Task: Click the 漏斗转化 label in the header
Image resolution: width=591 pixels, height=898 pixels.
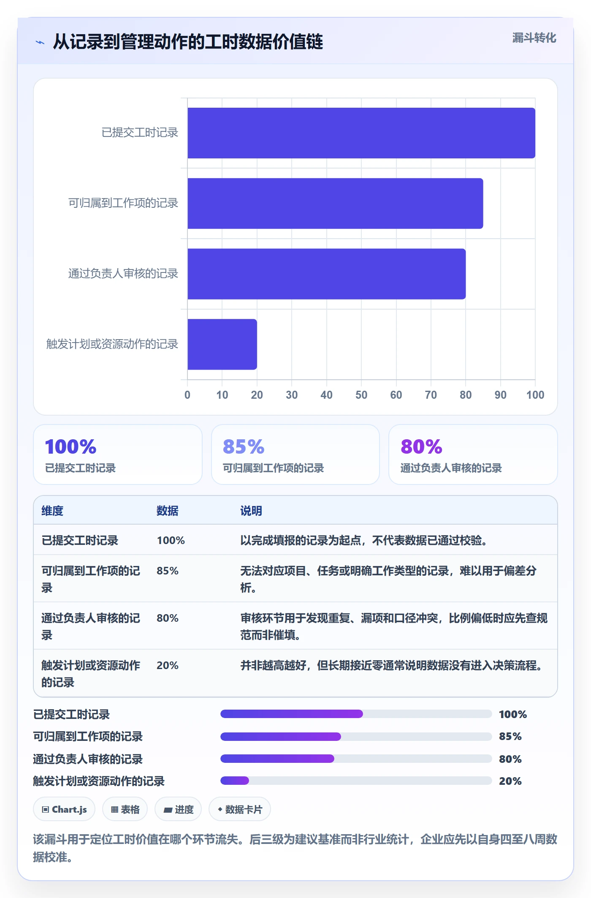Action: pos(534,38)
